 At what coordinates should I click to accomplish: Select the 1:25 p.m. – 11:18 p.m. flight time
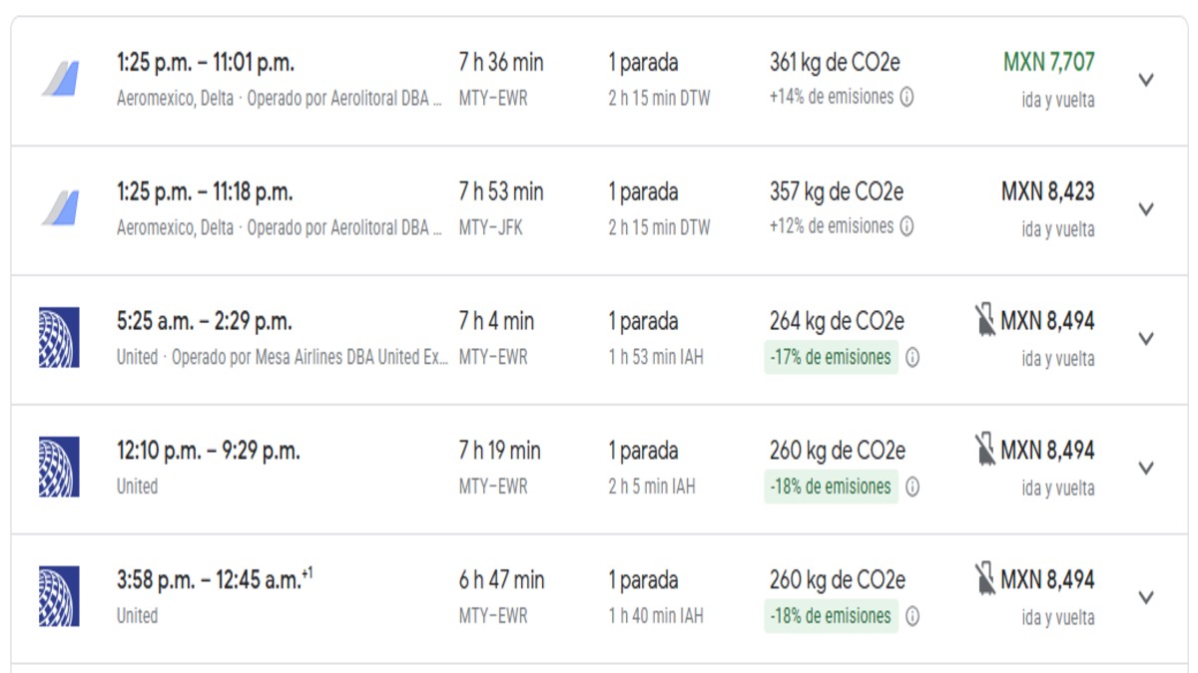pos(205,191)
